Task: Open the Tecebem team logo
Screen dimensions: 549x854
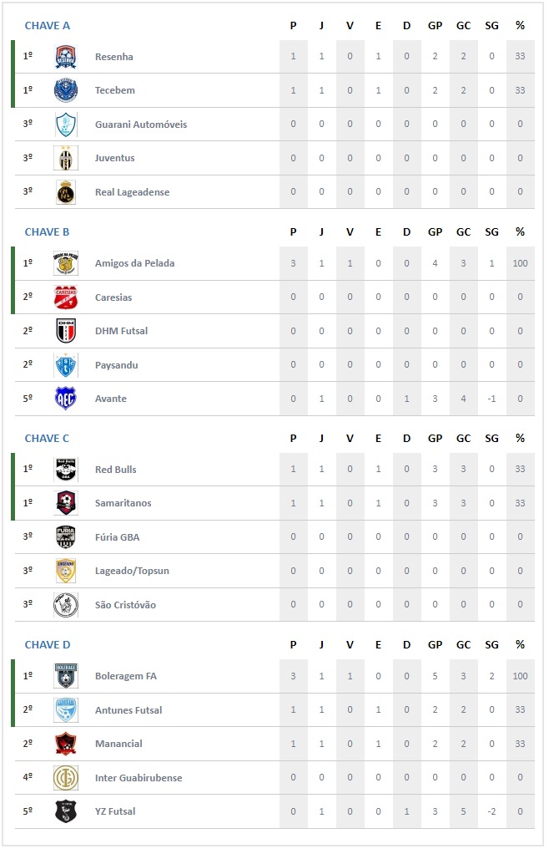Action: coord(66,90)
